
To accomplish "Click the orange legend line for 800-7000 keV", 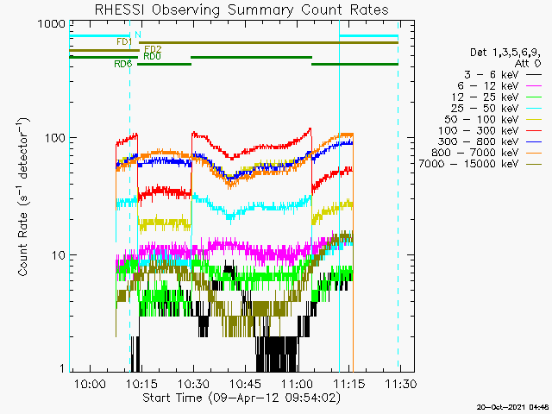I will point(534,153).
